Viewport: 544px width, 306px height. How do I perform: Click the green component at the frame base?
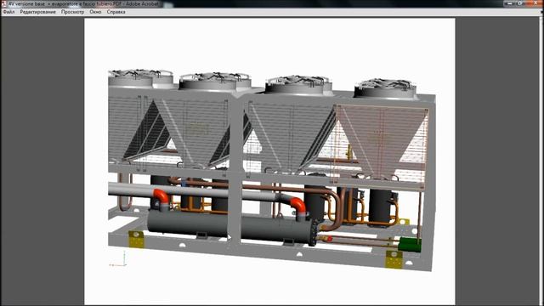410,244
